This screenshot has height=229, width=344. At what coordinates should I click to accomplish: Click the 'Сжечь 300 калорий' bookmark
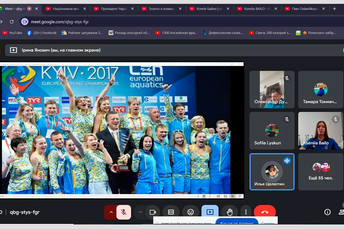pyautogui.click(x=270, y=33)
